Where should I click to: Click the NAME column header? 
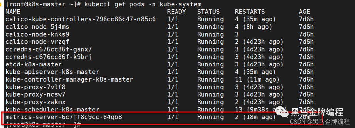click(13, 12)
